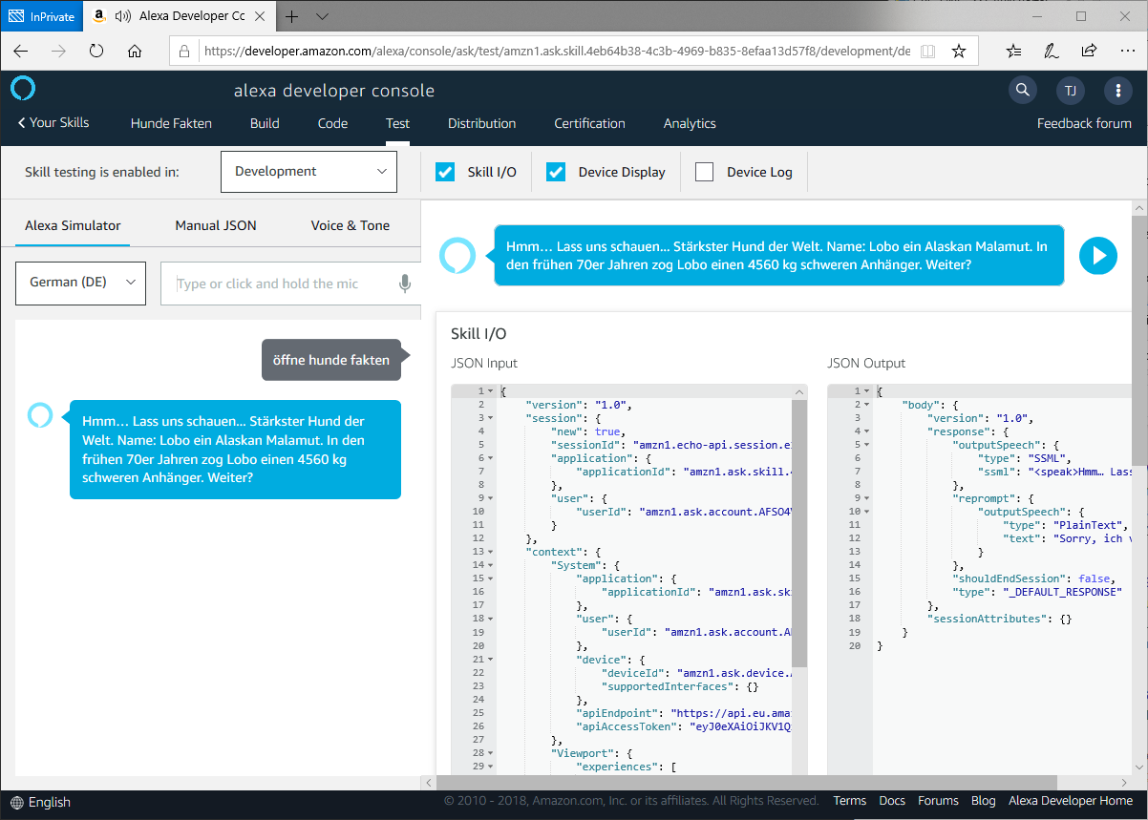Screen dimensions: 1148x820
Task: Add page to favorites with star icon
Action: 959,51
